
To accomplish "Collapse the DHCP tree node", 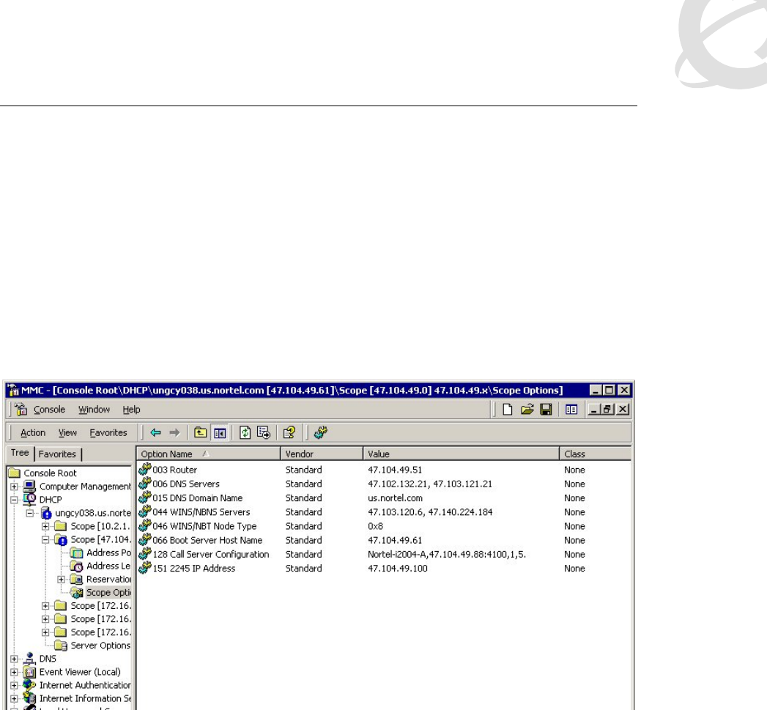I will (x=14, y=500).
